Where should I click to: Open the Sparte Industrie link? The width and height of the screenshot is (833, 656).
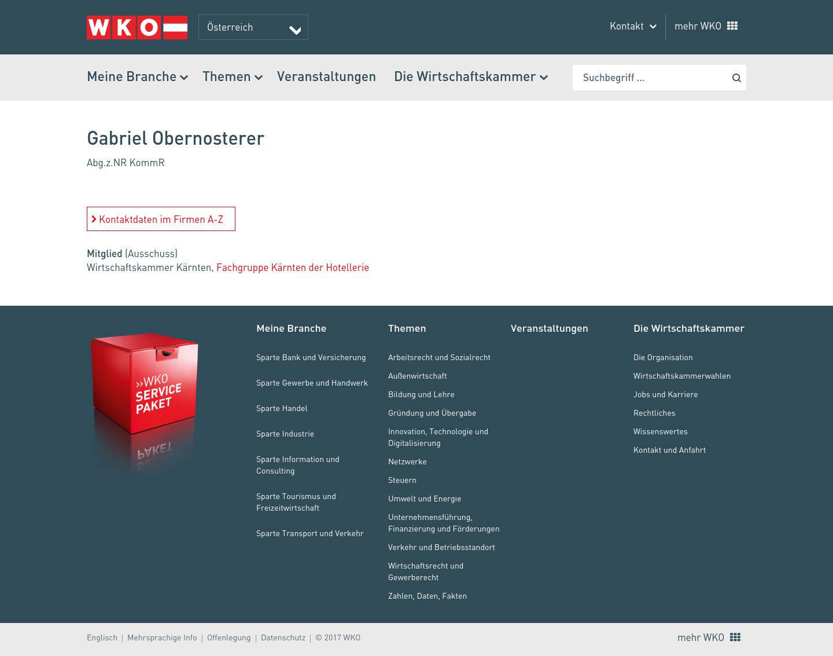pyautogui.click(x=285, y=434)
